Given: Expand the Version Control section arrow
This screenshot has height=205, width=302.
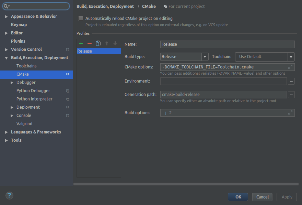Looking at the screenshot, I should 7,50.
